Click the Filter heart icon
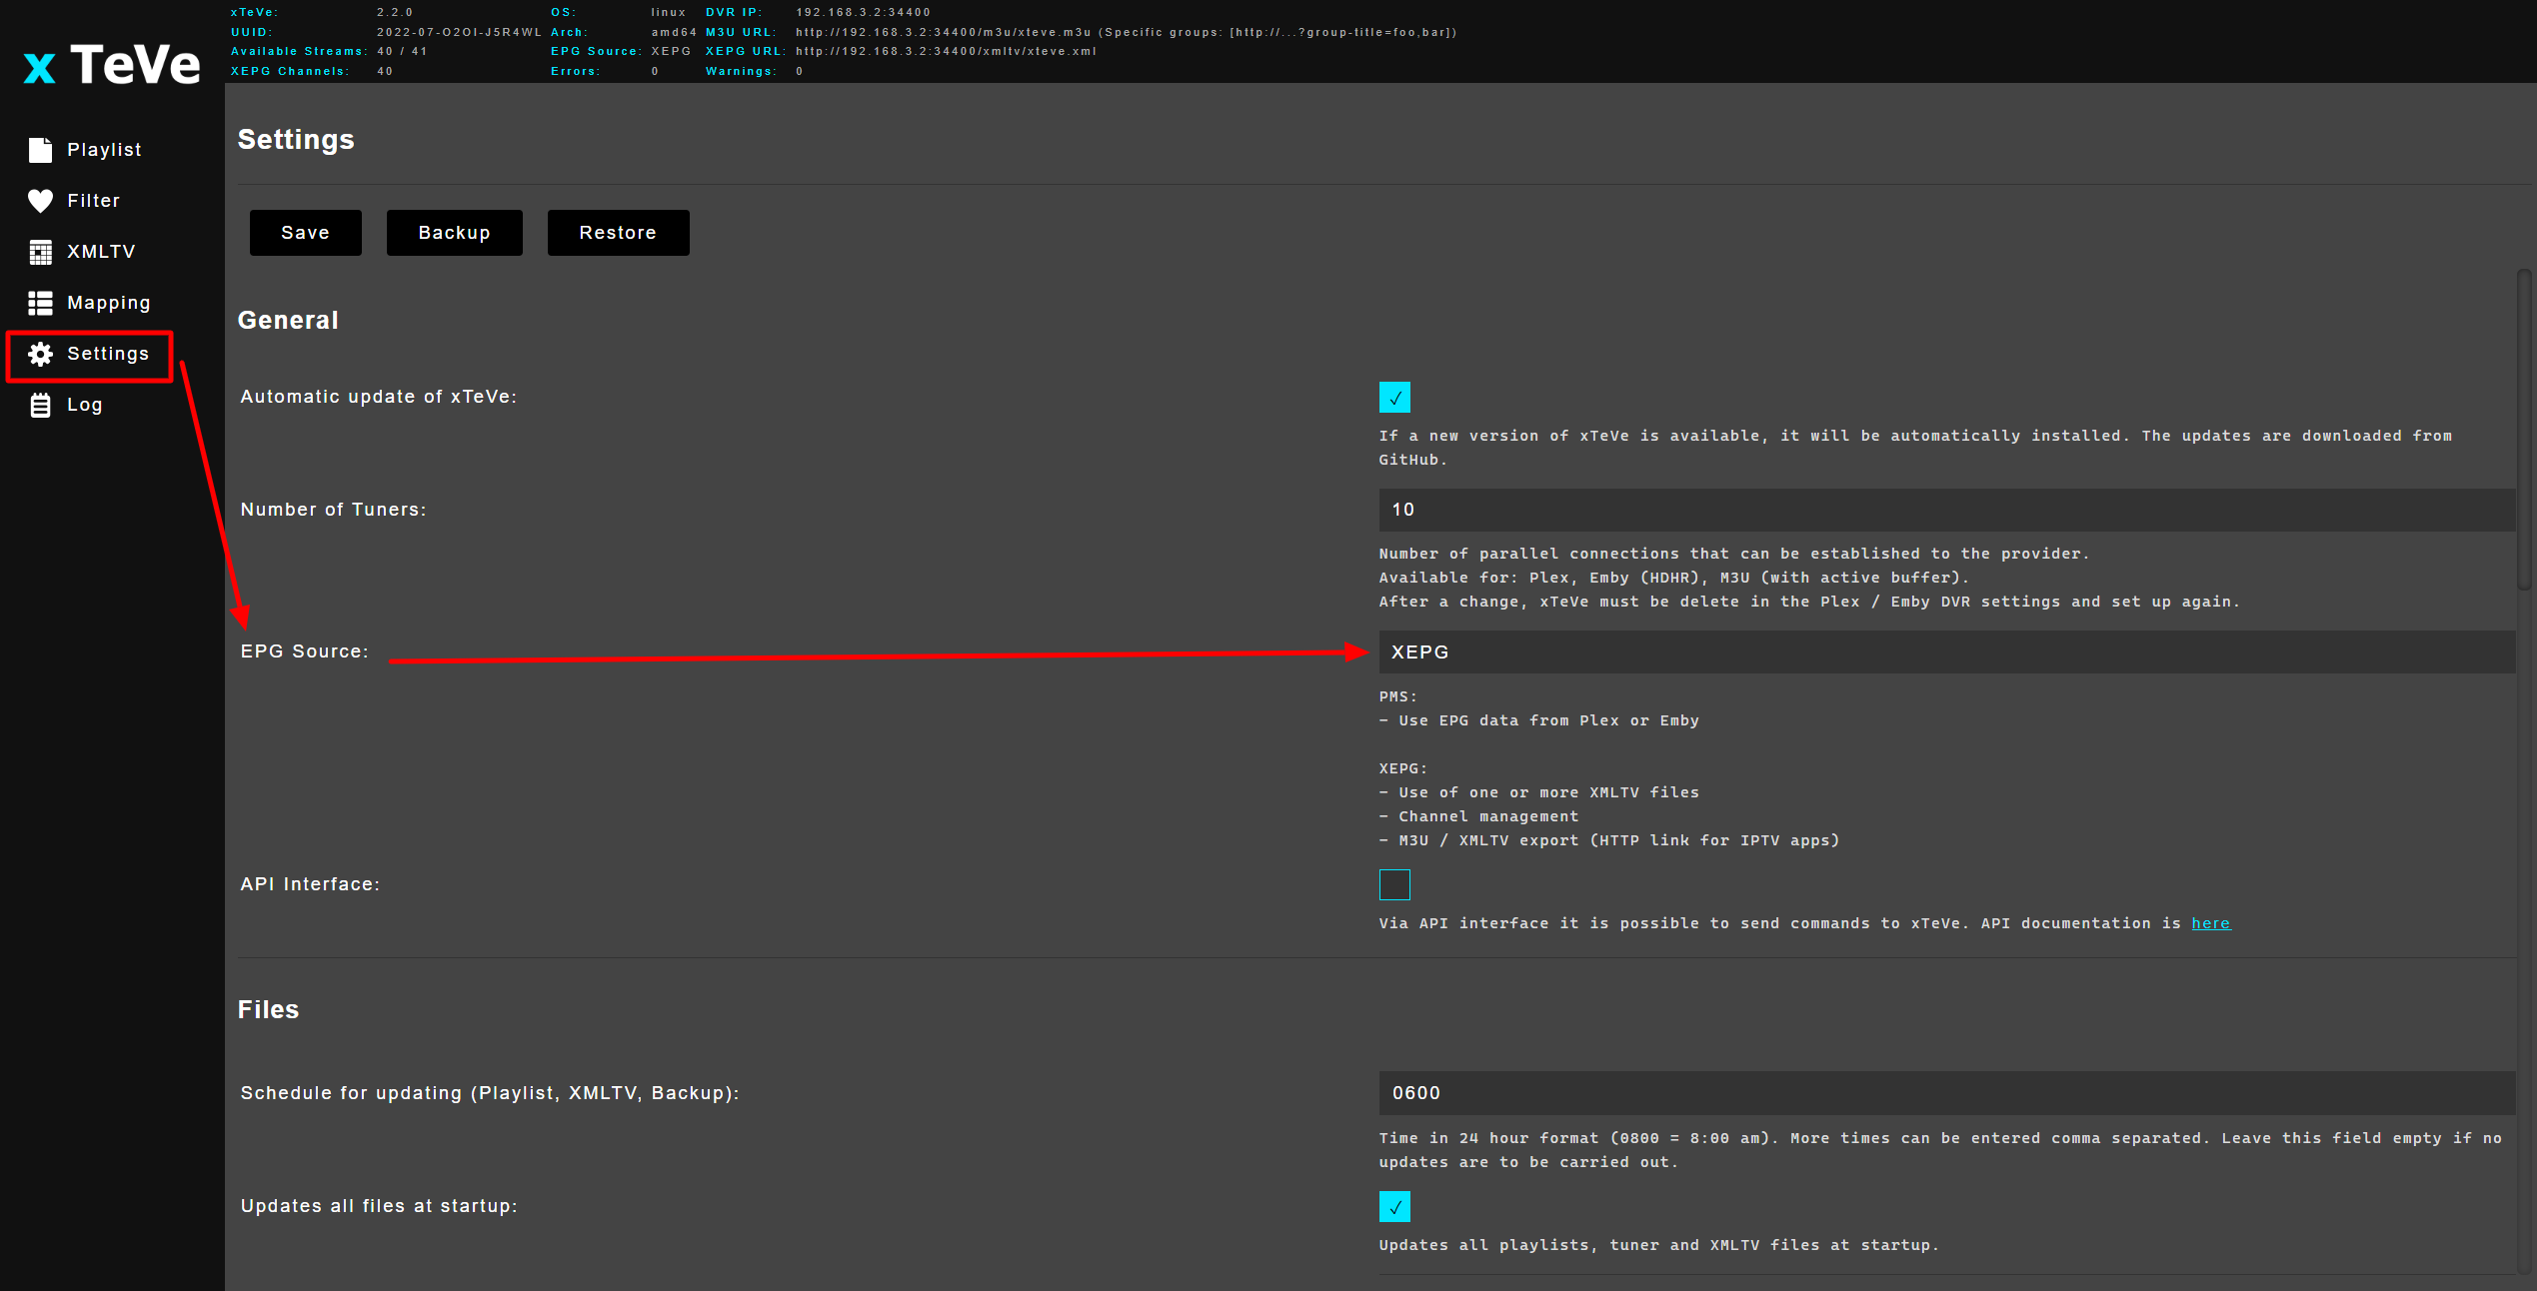 click(40, 201)
